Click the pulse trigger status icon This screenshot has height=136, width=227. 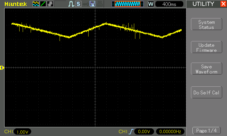(72, 4)
